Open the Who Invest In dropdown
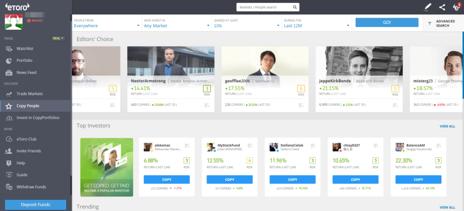The width and height of the screenshot is (464, 211). click(176, 26)
